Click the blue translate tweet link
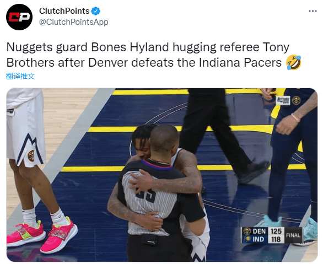Viewport: 323px width, 264px height. pos(20,76)
